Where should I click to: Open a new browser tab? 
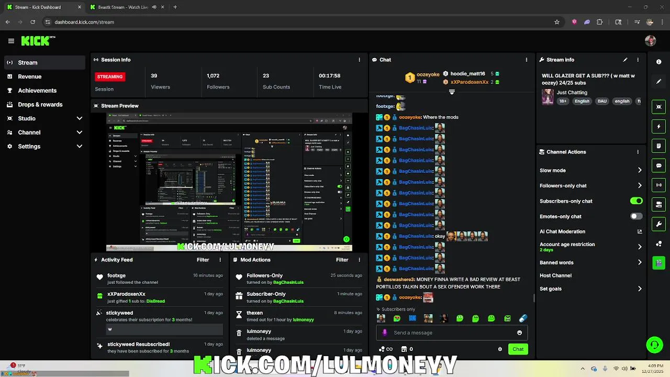click(175, 7)
